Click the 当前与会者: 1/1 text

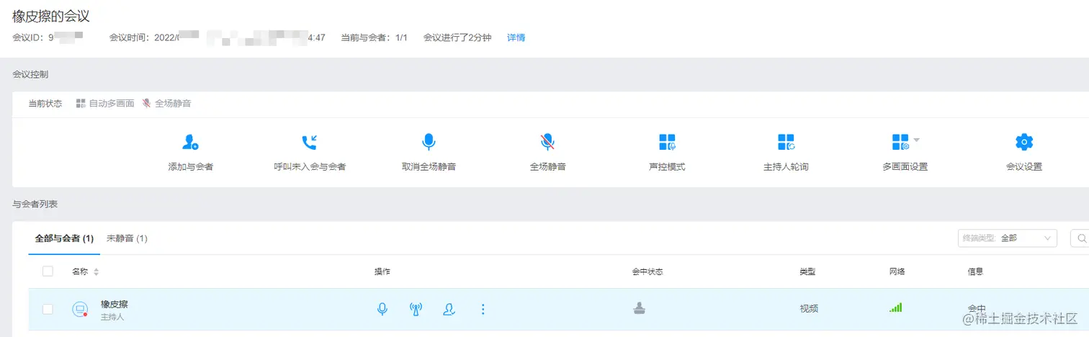(x=374, y=37)
